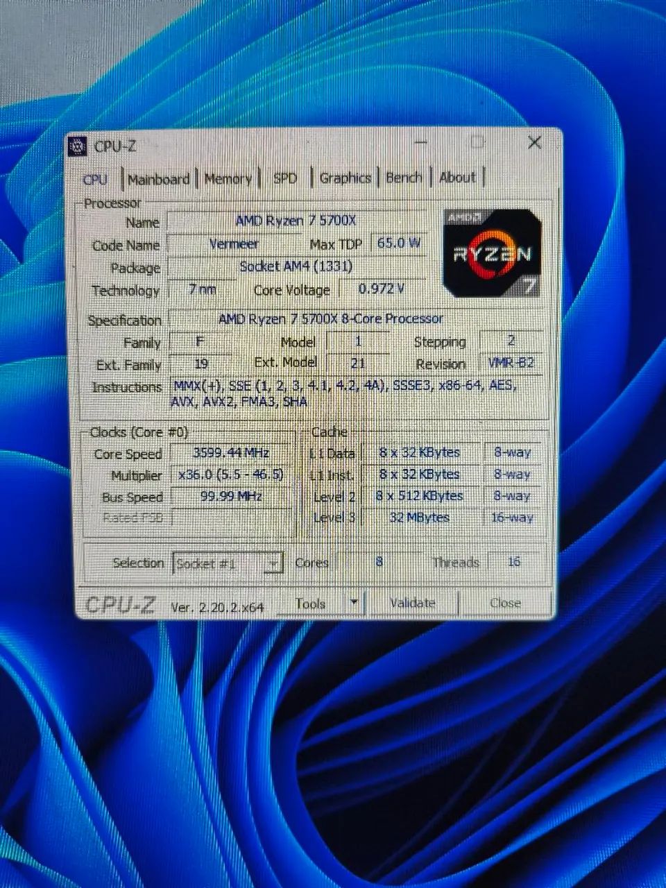Viewport: 666px width, 888px height.
Task: Click the Level 3 16-way associativity value
Action: pyautogui.click(x=512, y=517)
